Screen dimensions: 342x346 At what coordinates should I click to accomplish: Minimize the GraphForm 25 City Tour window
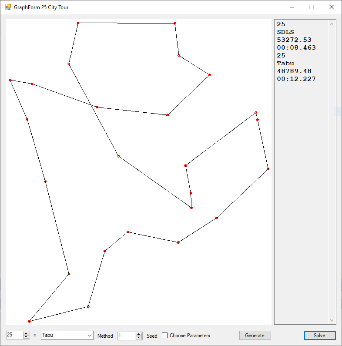[292, 7]
